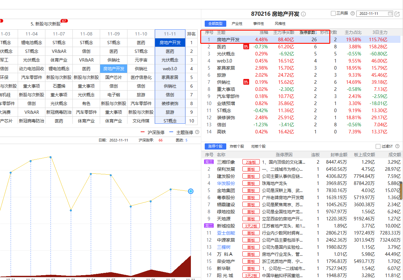Click 动力电池回收 in the 11-04 column
Viewport: 403px width, 280px height.
32,69
